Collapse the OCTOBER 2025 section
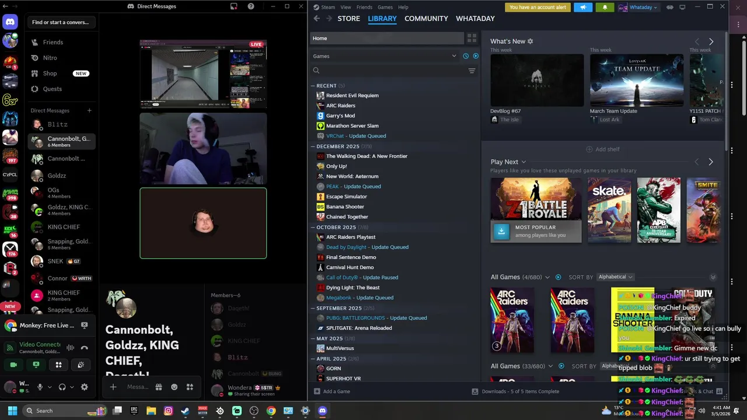This screenshot has width=747, height=420. click(x=313, y=227)
